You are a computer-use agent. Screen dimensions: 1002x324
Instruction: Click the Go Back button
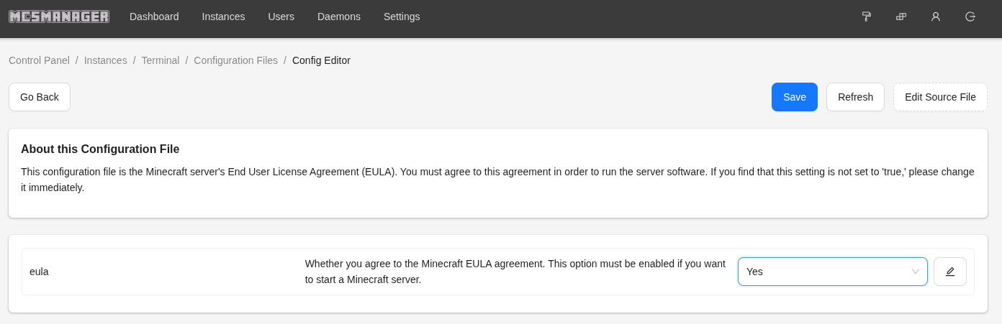click(x=40, y=97)
